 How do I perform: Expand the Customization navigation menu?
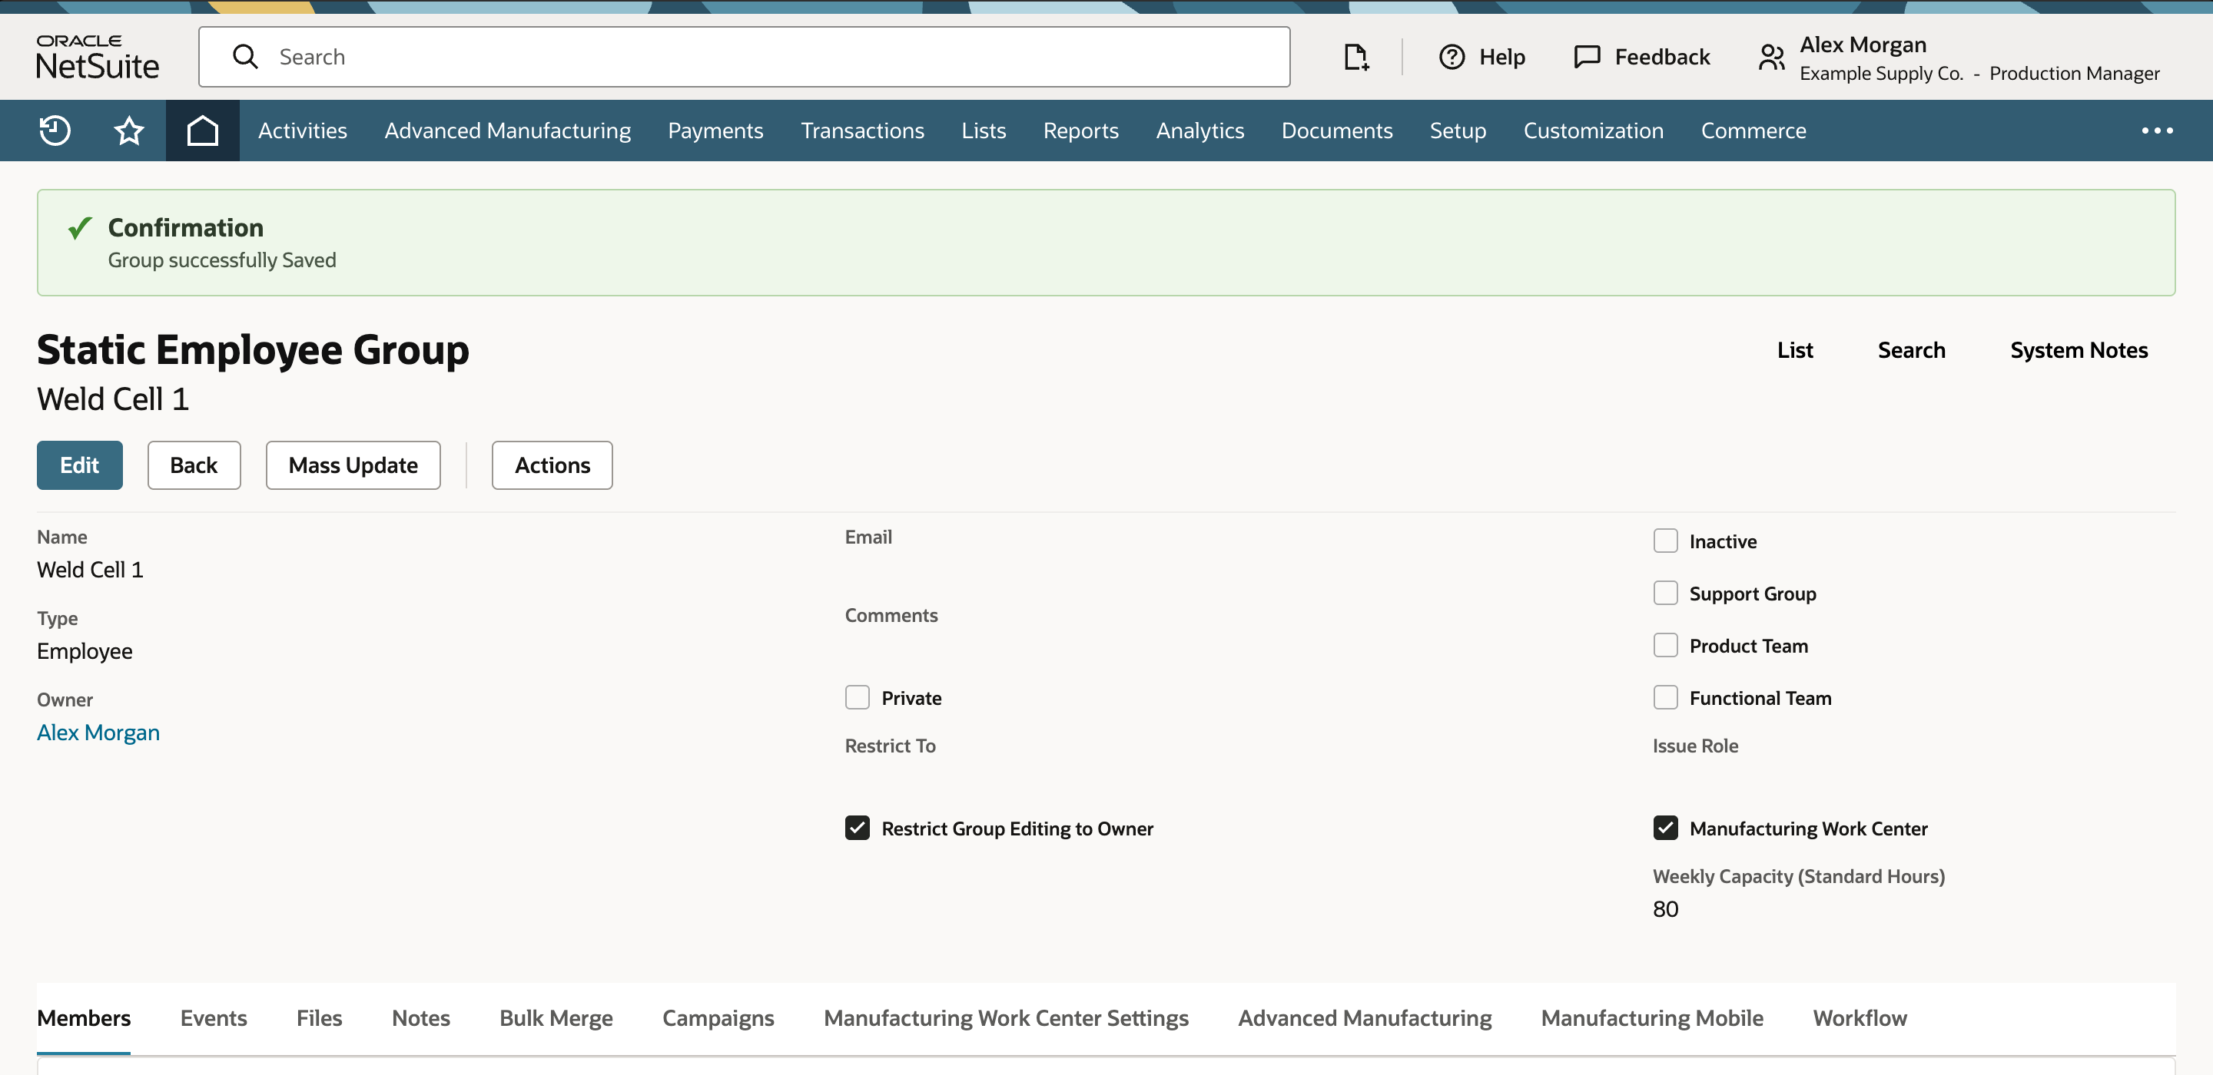pyautogui.click(x=1594, y=131)
